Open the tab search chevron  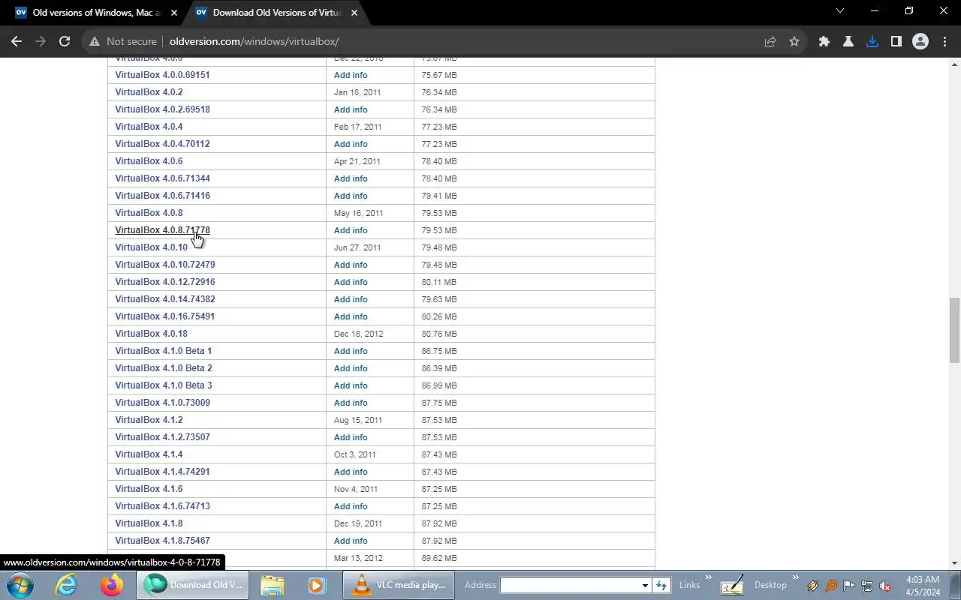click(x=840, y=11)
